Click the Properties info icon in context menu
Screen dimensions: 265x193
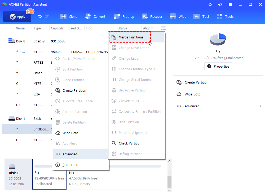click(x=58, y=165)
